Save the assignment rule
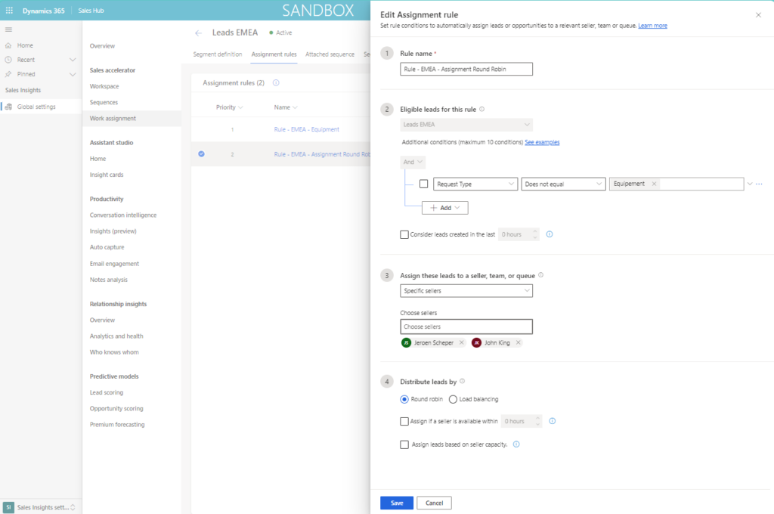This screenshot has height=514, width=774. 396,502
